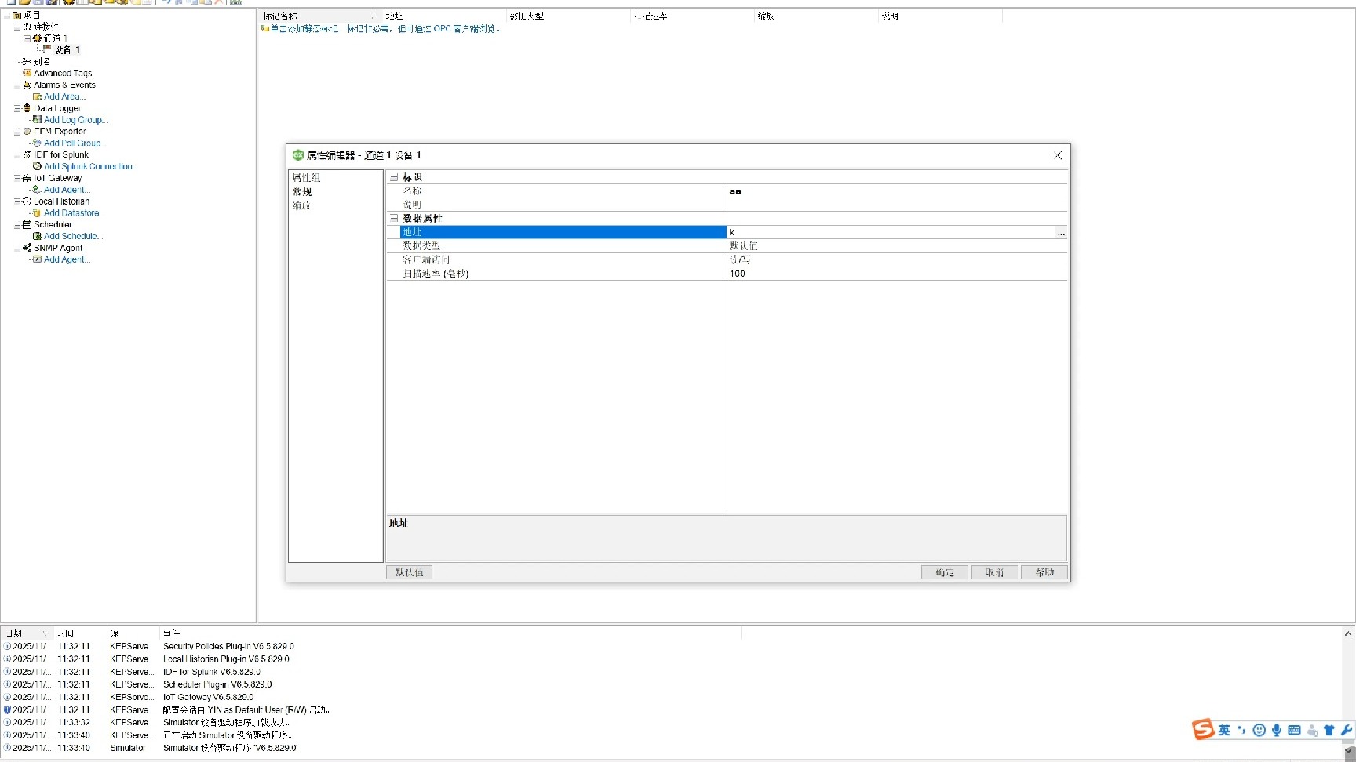
Task: Sort by the 标记名称 column header
Action: [319, 16]
